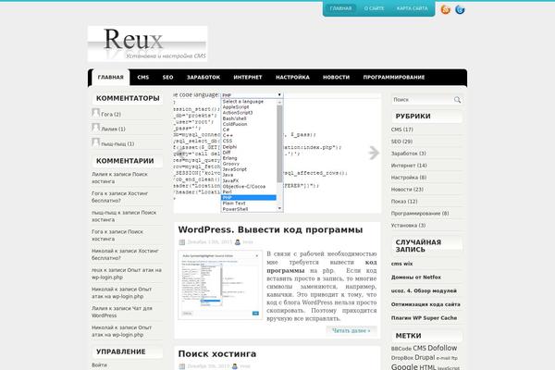Click the Поиск search input field
The width and height of the screenshot is (555, 370).
[423, 100]
